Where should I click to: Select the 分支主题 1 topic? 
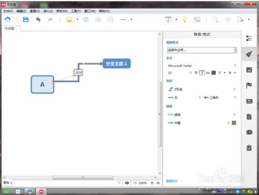pos(117,64)
